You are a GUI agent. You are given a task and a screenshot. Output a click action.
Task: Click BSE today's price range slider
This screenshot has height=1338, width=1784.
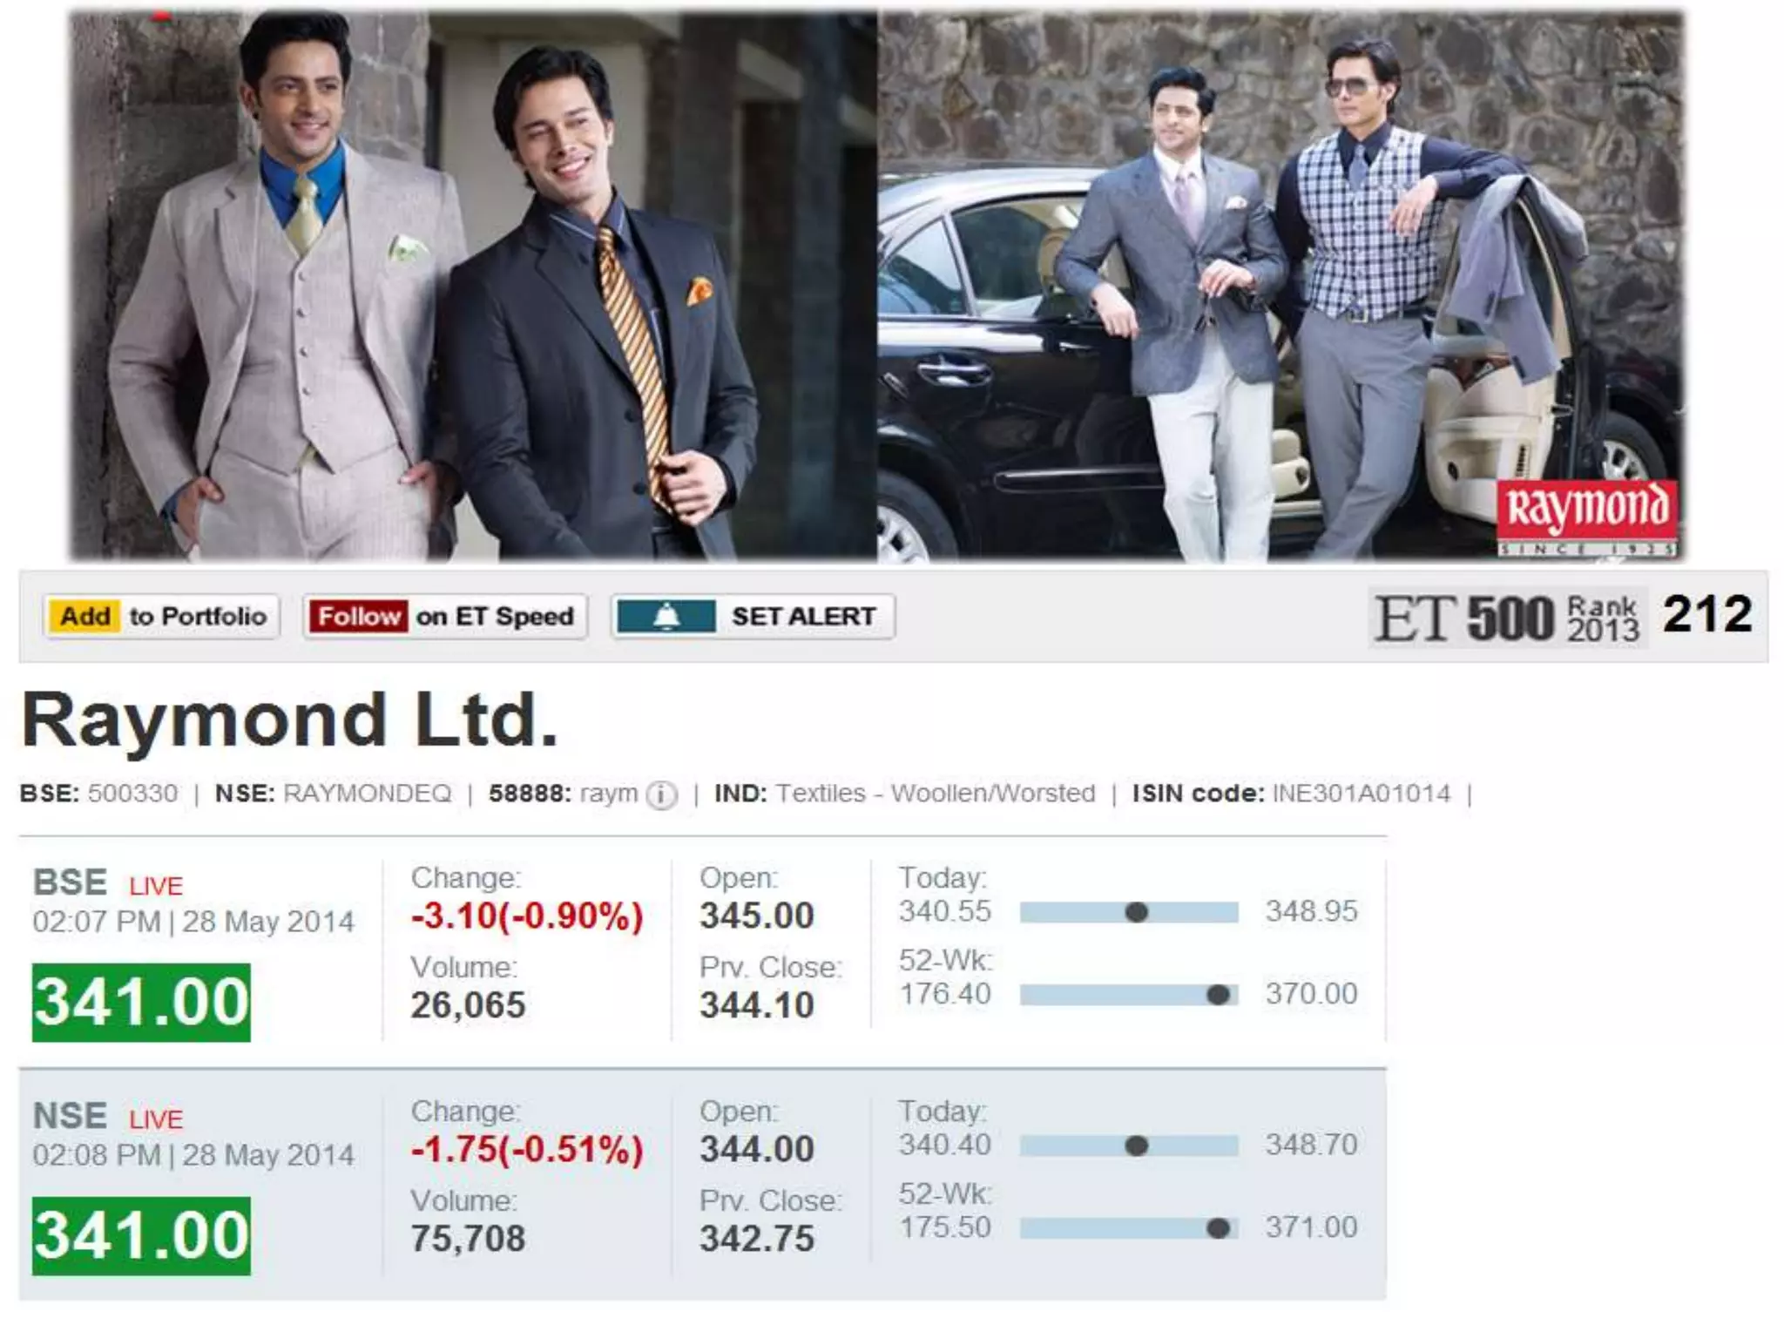click(x=1129, y=912)
